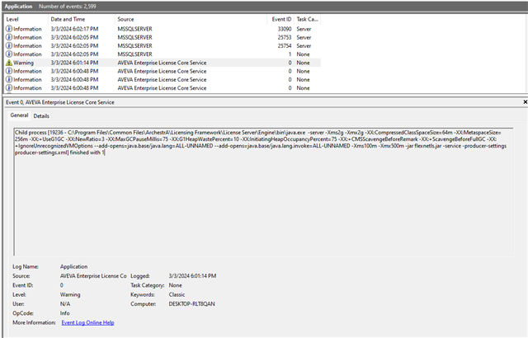528x338 pixels.
Task: Switch to the General tab
Action: 19,115
